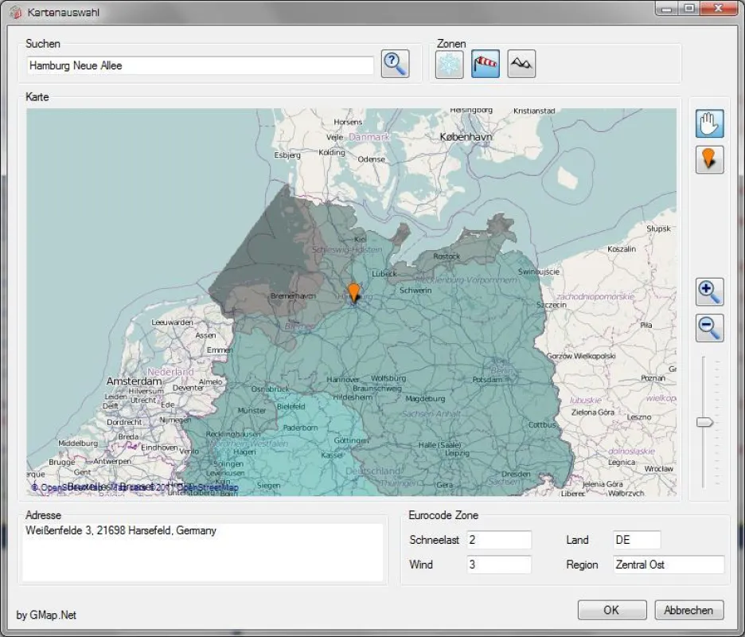Cancel with the Abbrechen button
Viewport: 745px width, 637px height.
point(689,610)
